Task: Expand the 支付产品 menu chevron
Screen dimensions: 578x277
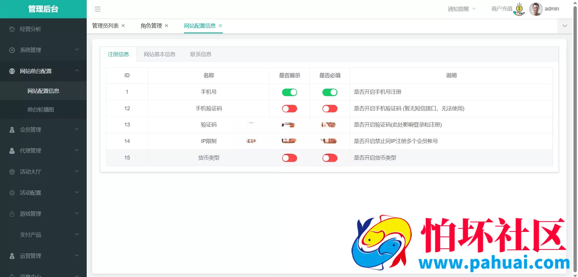Action: 77,234
